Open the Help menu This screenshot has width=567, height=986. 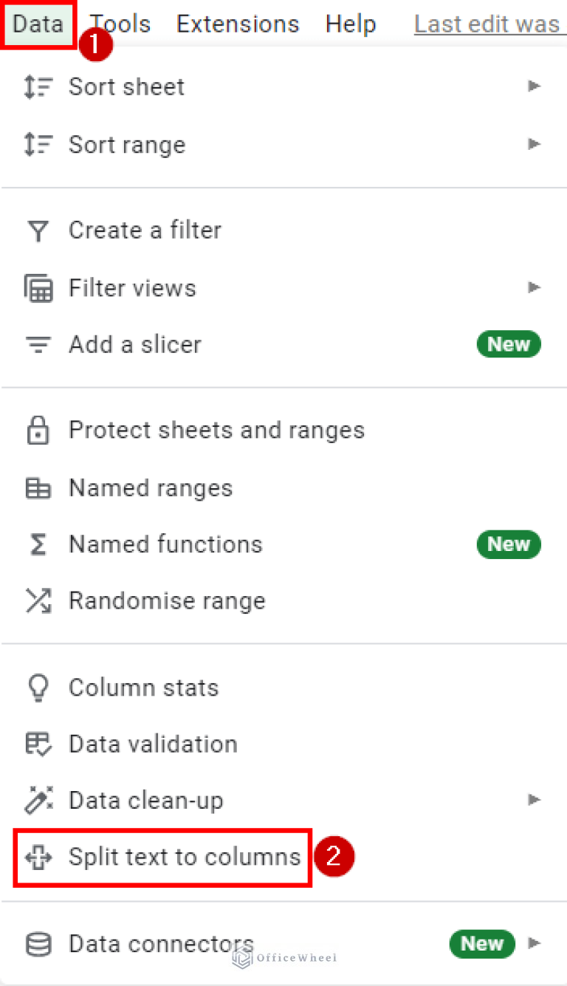point(351,24)
